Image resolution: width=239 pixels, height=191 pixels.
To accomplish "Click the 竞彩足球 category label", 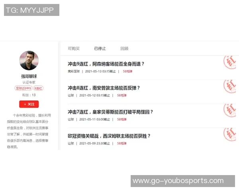I will [74, 71].
